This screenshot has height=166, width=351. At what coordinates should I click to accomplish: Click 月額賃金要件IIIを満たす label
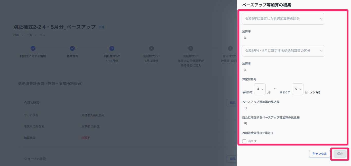tap(258, 133)
